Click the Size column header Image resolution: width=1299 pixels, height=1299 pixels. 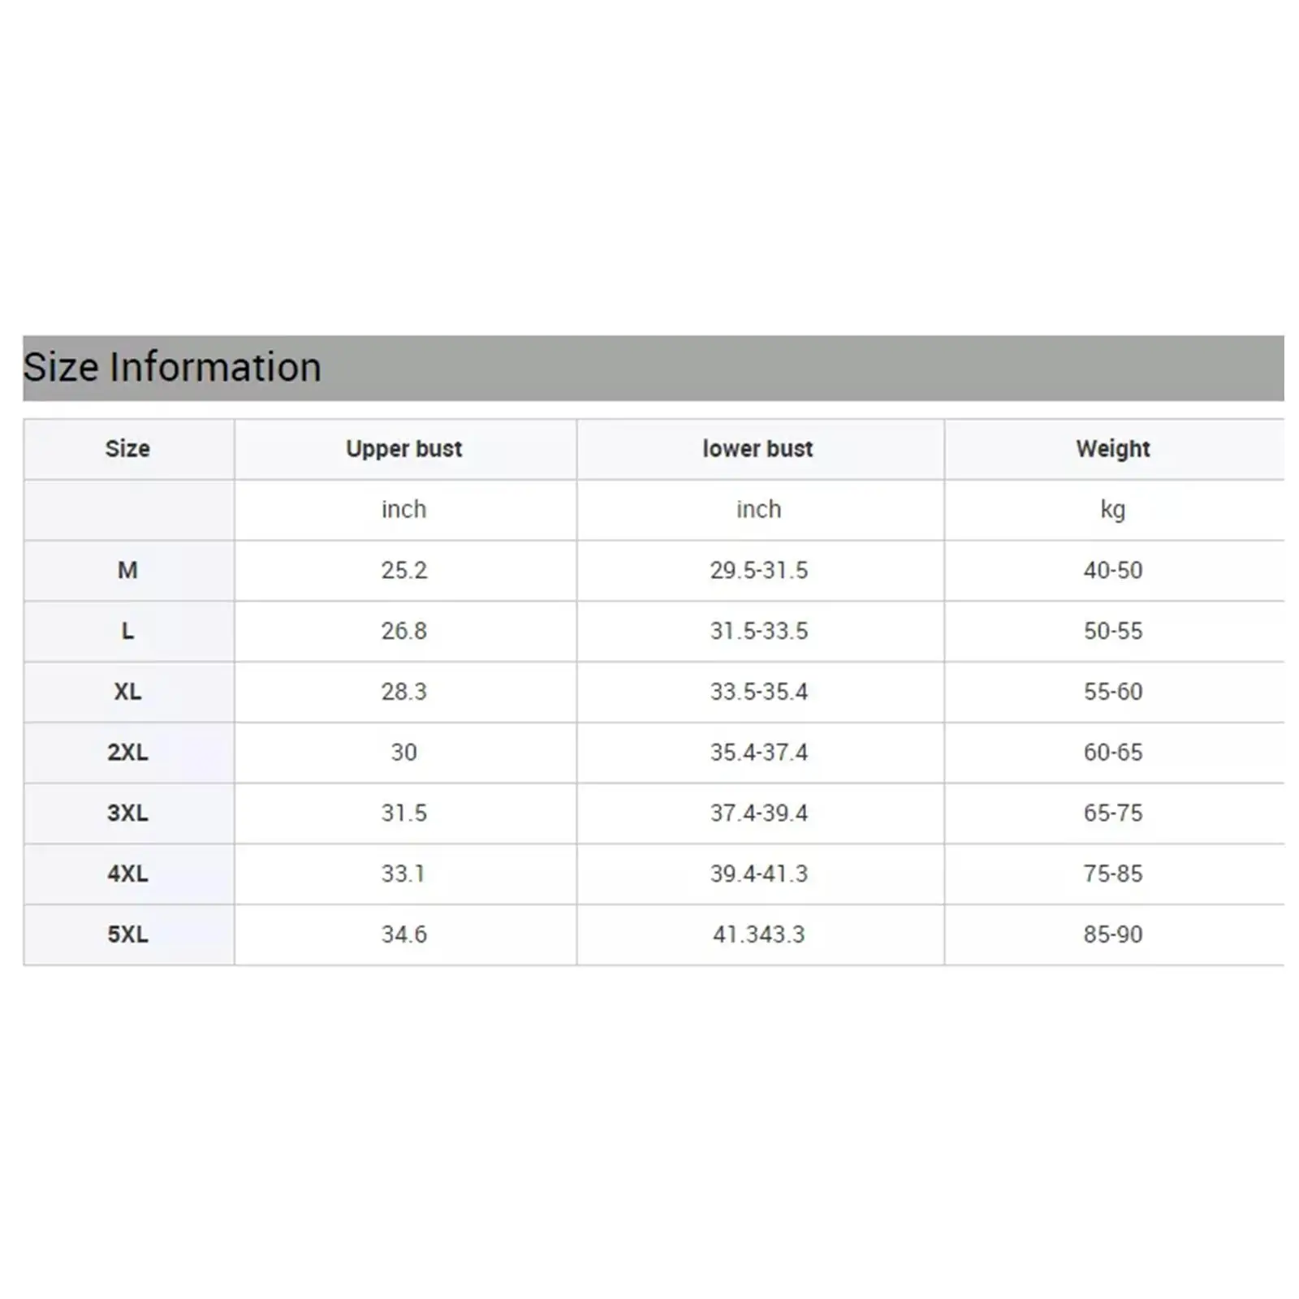pos(127,449)
